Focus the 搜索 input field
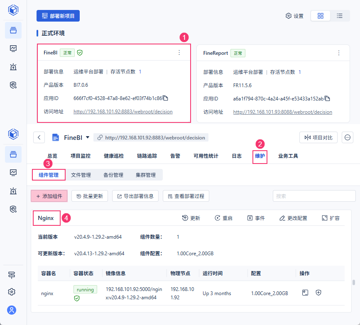The height and width of the screenshot is (325, 360). coord(314,196)
